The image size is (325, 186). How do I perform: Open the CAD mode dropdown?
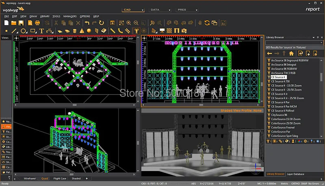coord(133,10)
